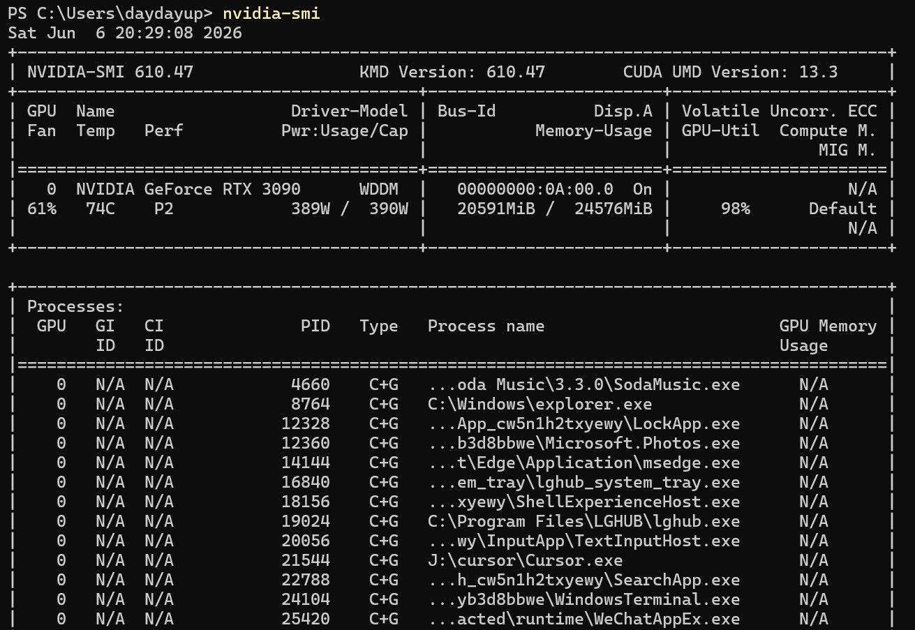The height and width of the screenshot is (630, 915).
Task: Click the P2 performance state value
Action: [x=164, y=209]
